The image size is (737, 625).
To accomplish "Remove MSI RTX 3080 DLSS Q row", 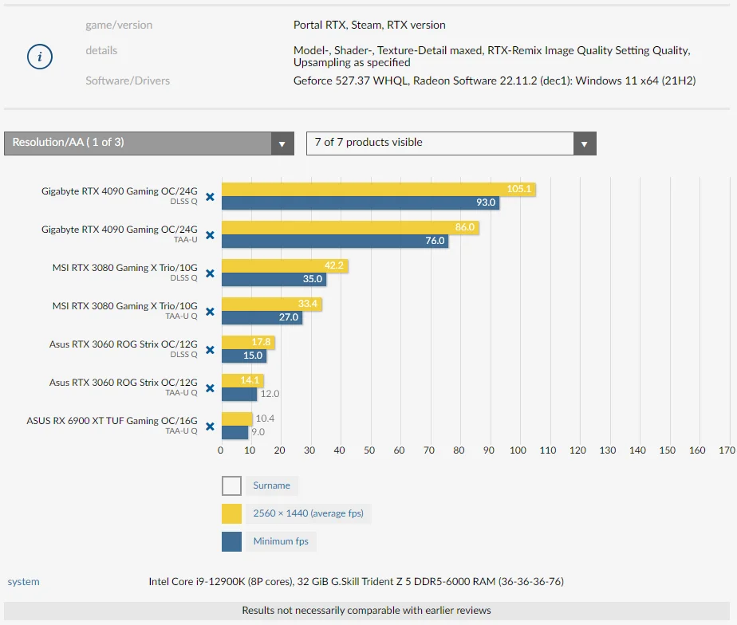I will pyautogui.click(x=210, y=273).
